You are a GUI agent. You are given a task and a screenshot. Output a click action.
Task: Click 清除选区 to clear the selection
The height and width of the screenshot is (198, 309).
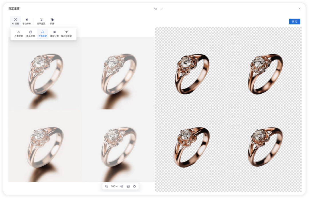(41, 21)
